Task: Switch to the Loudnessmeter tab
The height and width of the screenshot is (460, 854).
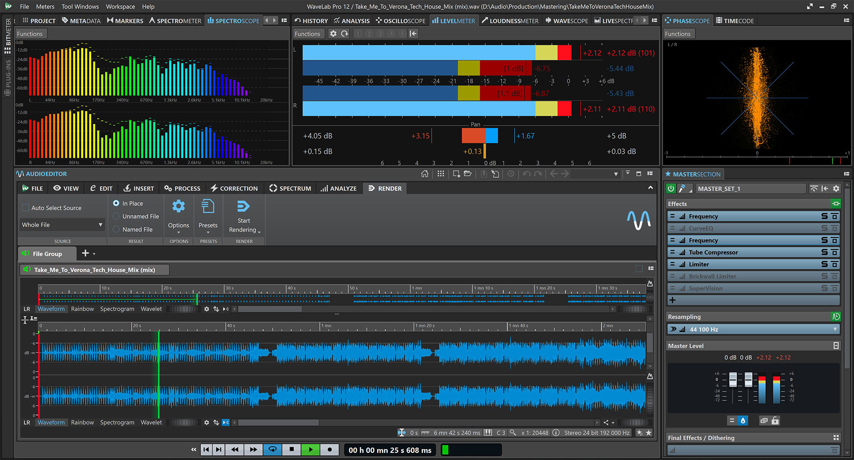Action: pyautogui.click(x=510, y=20)
